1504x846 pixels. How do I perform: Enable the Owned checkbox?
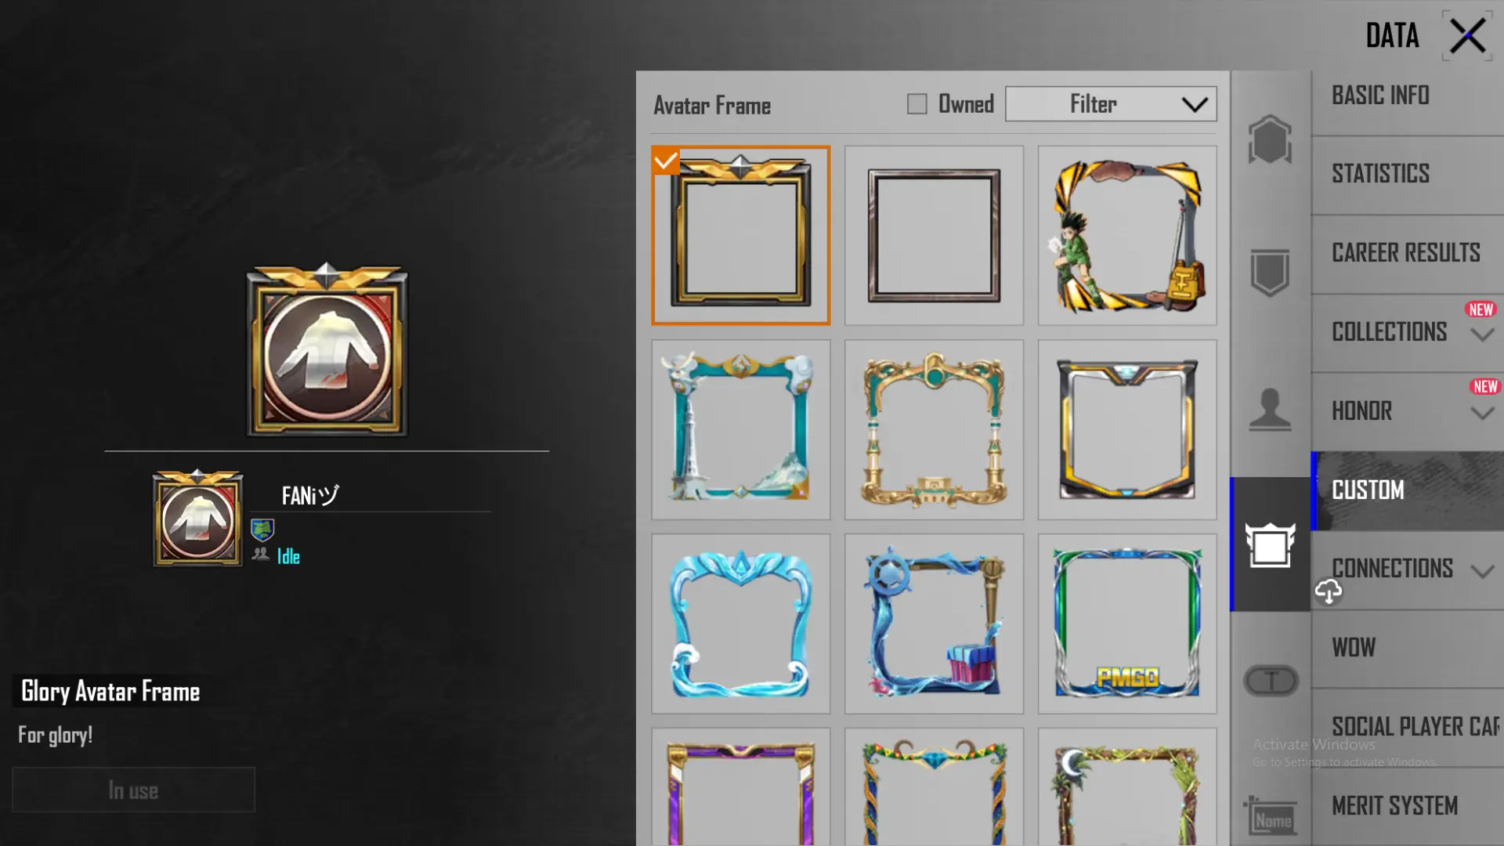[x=916, y=103]
